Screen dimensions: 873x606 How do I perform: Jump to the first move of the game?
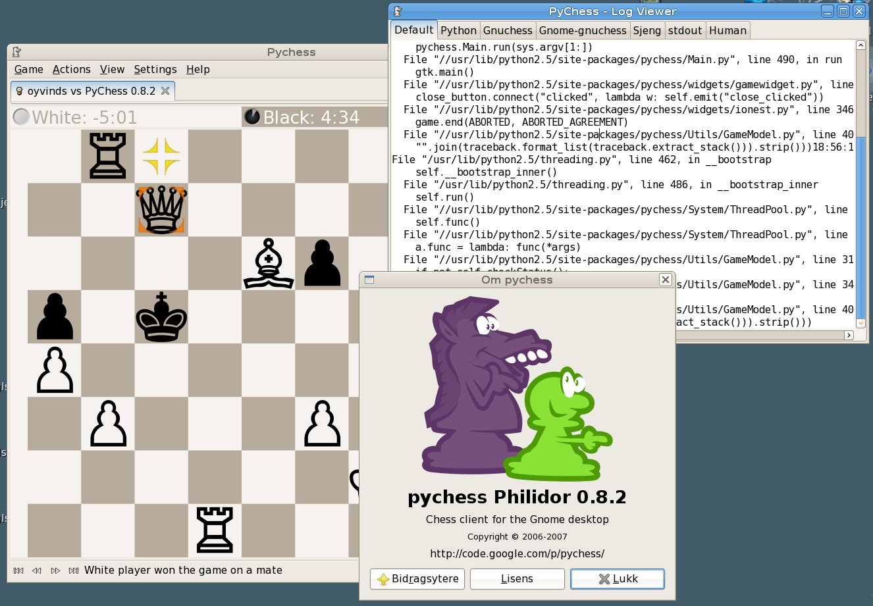click(18, 570)
